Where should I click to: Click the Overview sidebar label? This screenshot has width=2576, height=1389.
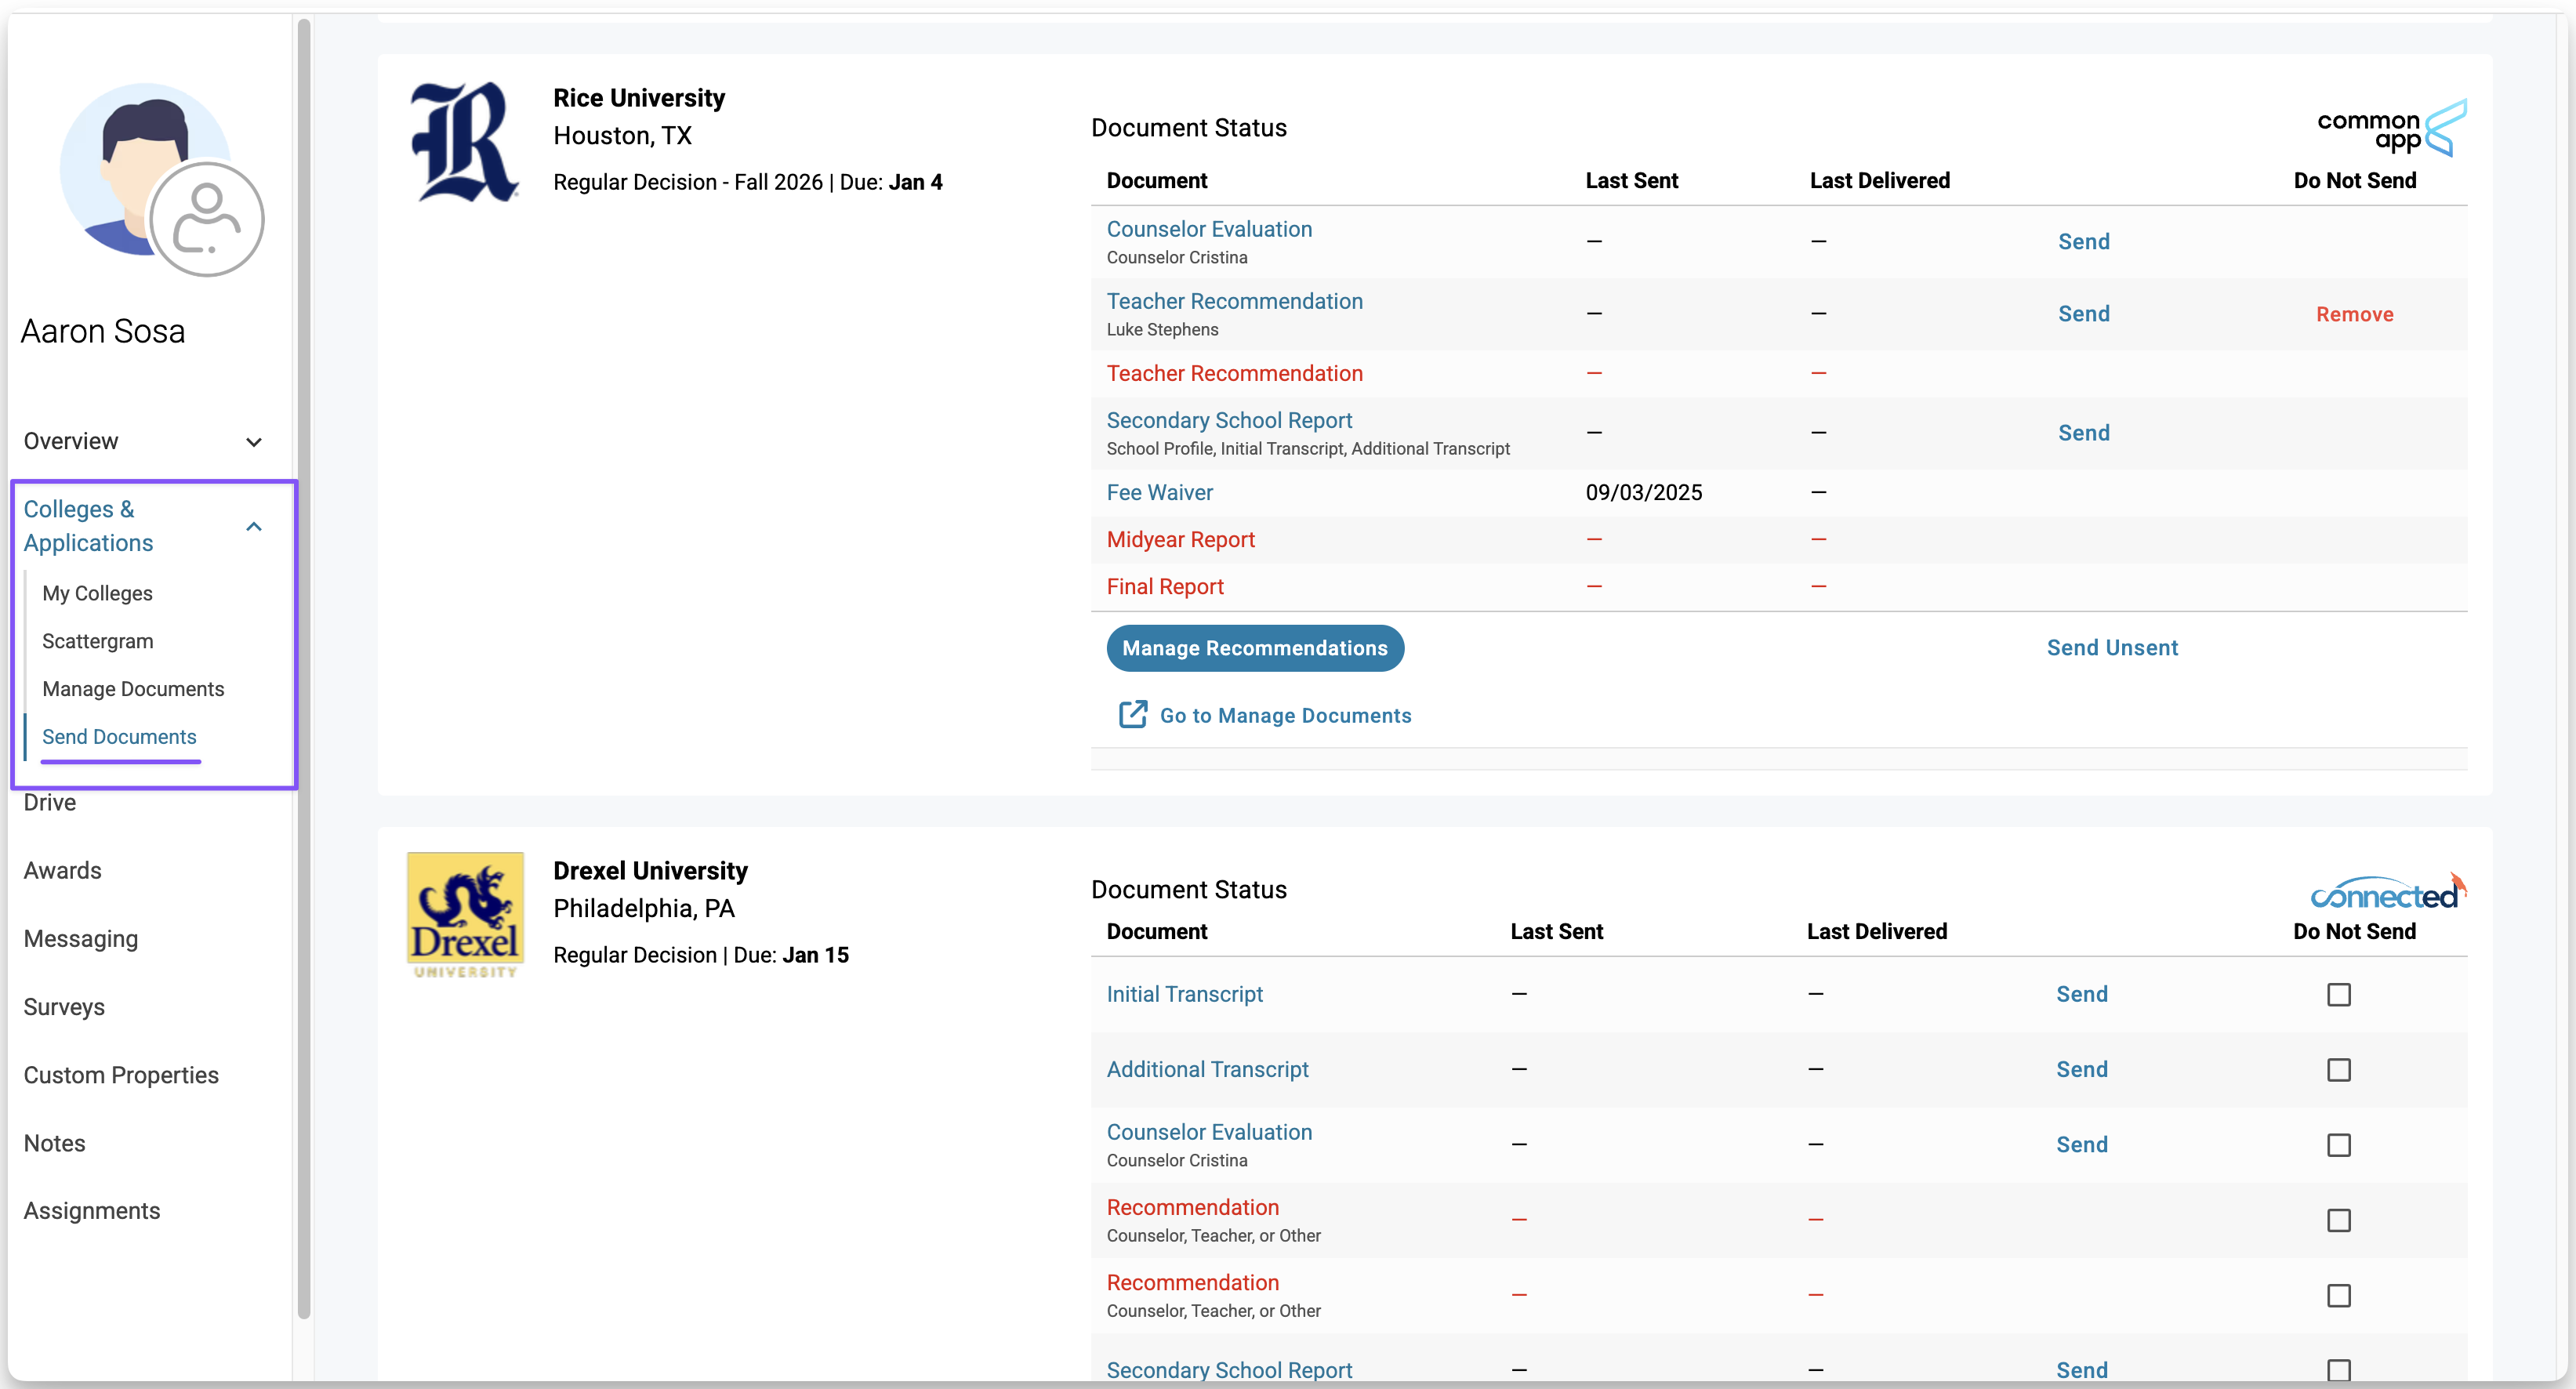pos(71,441)
